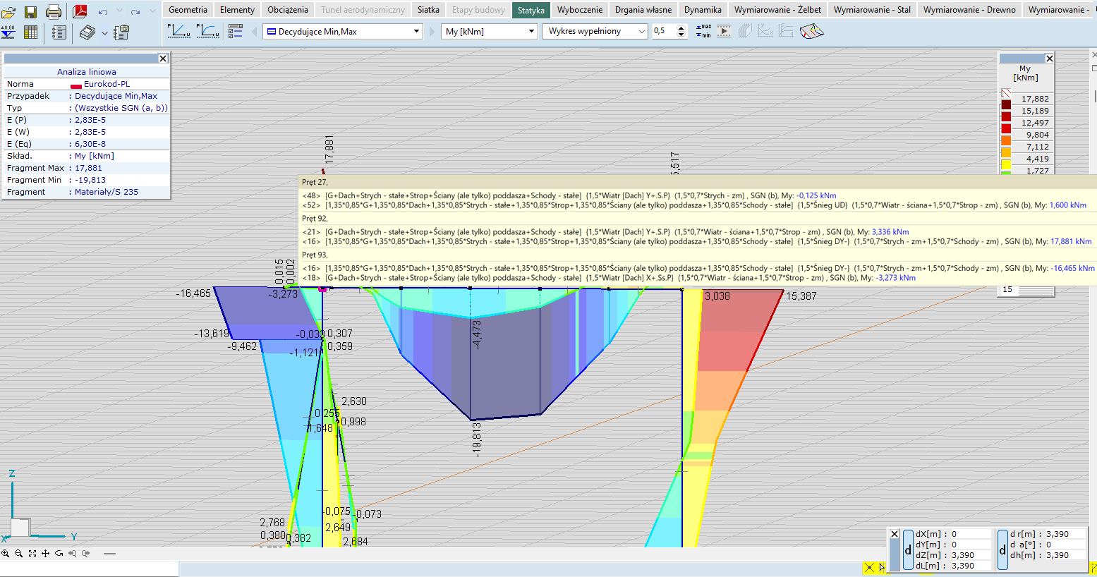
Task: Increase the 0,5 scale spinner value
Action: (x=681, y=28)
